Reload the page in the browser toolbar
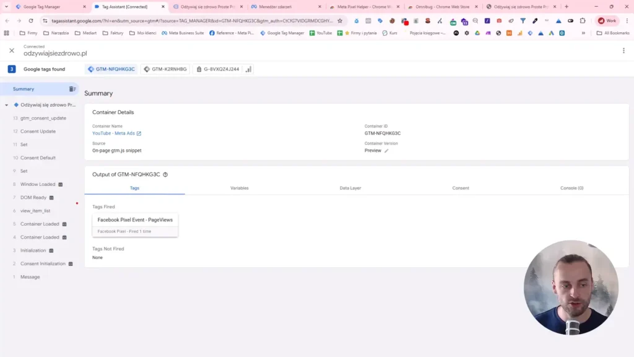 coord(31,20)
